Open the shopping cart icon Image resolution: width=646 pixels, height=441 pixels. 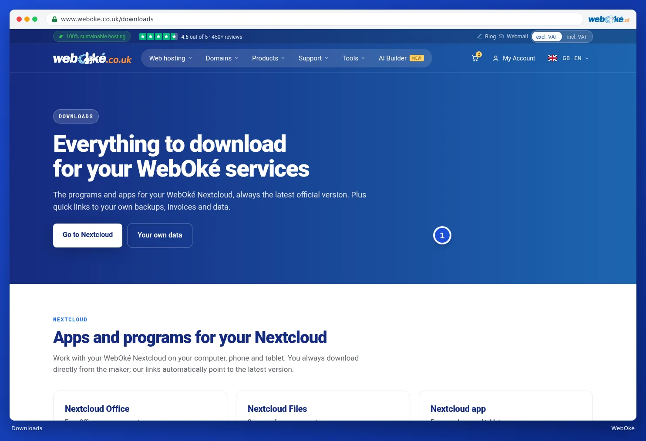pos(475,58)
